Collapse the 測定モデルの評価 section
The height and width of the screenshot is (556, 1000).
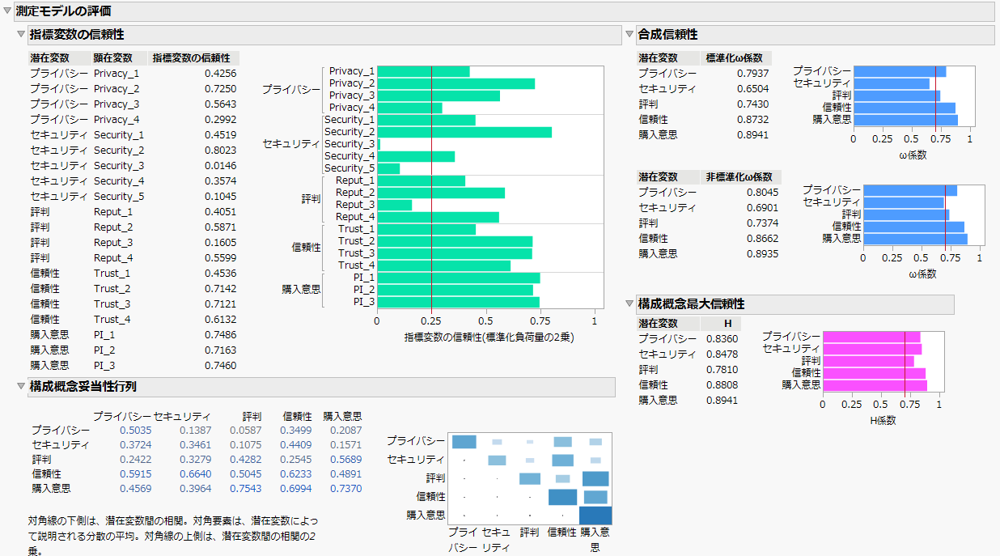click(8, 11)
